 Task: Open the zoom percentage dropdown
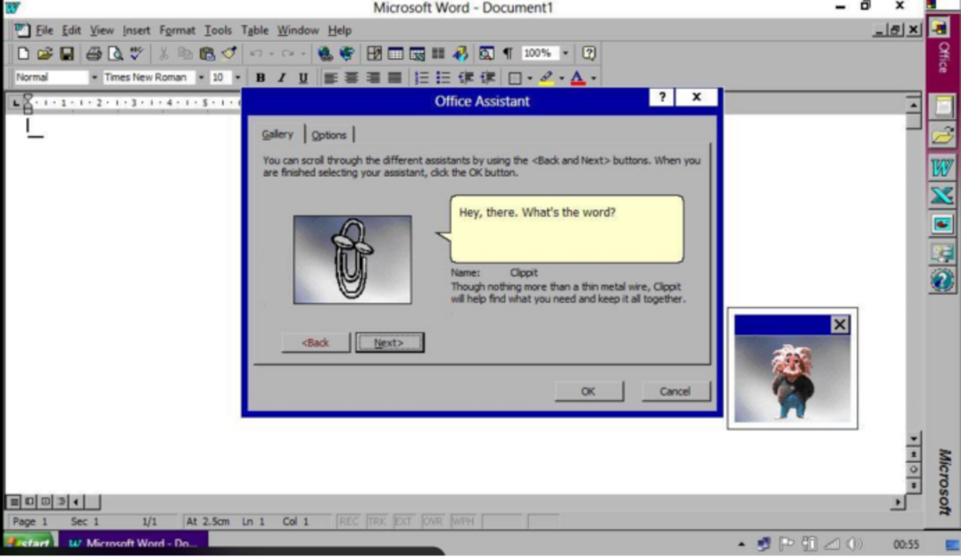[x=566, y=53]
